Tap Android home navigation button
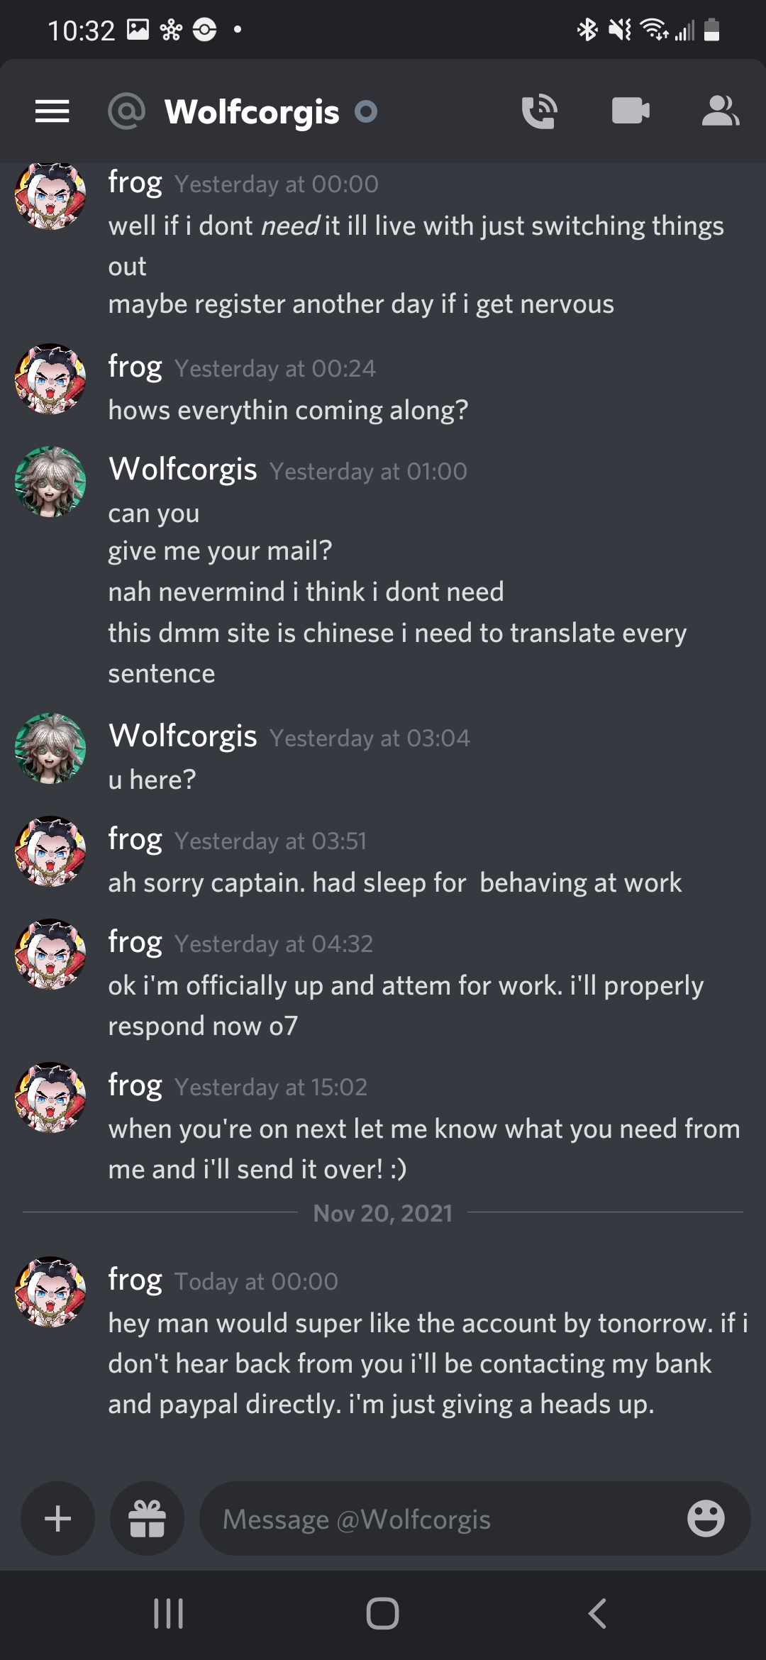This screenshot has height=1660, width=766. (x=382, y=1614)
